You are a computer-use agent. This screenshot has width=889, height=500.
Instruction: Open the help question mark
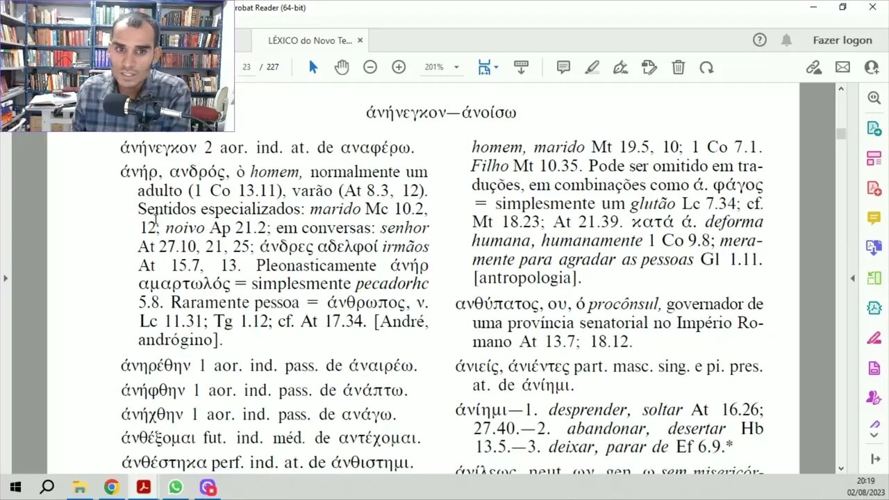(x=760, y=40)
